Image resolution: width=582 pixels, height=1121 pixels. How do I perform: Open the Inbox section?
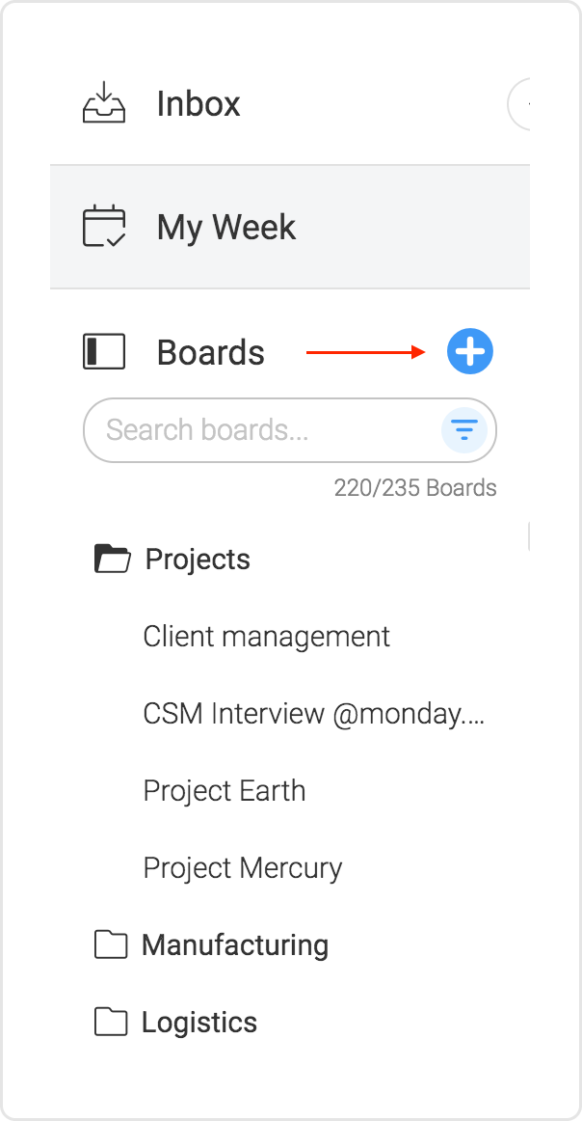click(198, 103)
